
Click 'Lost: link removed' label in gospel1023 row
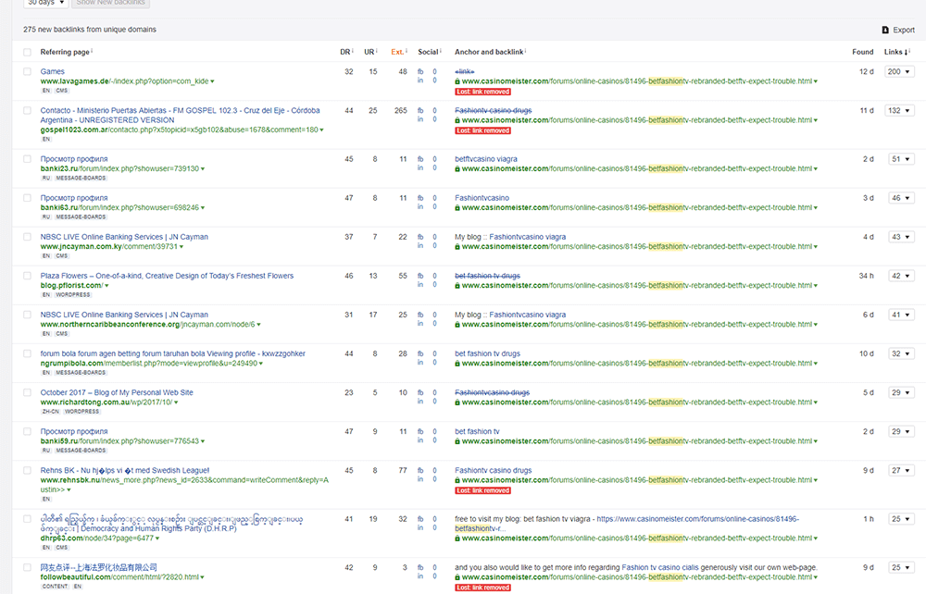[x=482, y=130]
